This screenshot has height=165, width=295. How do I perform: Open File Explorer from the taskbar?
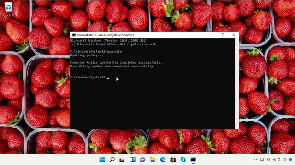coord(153,159)
